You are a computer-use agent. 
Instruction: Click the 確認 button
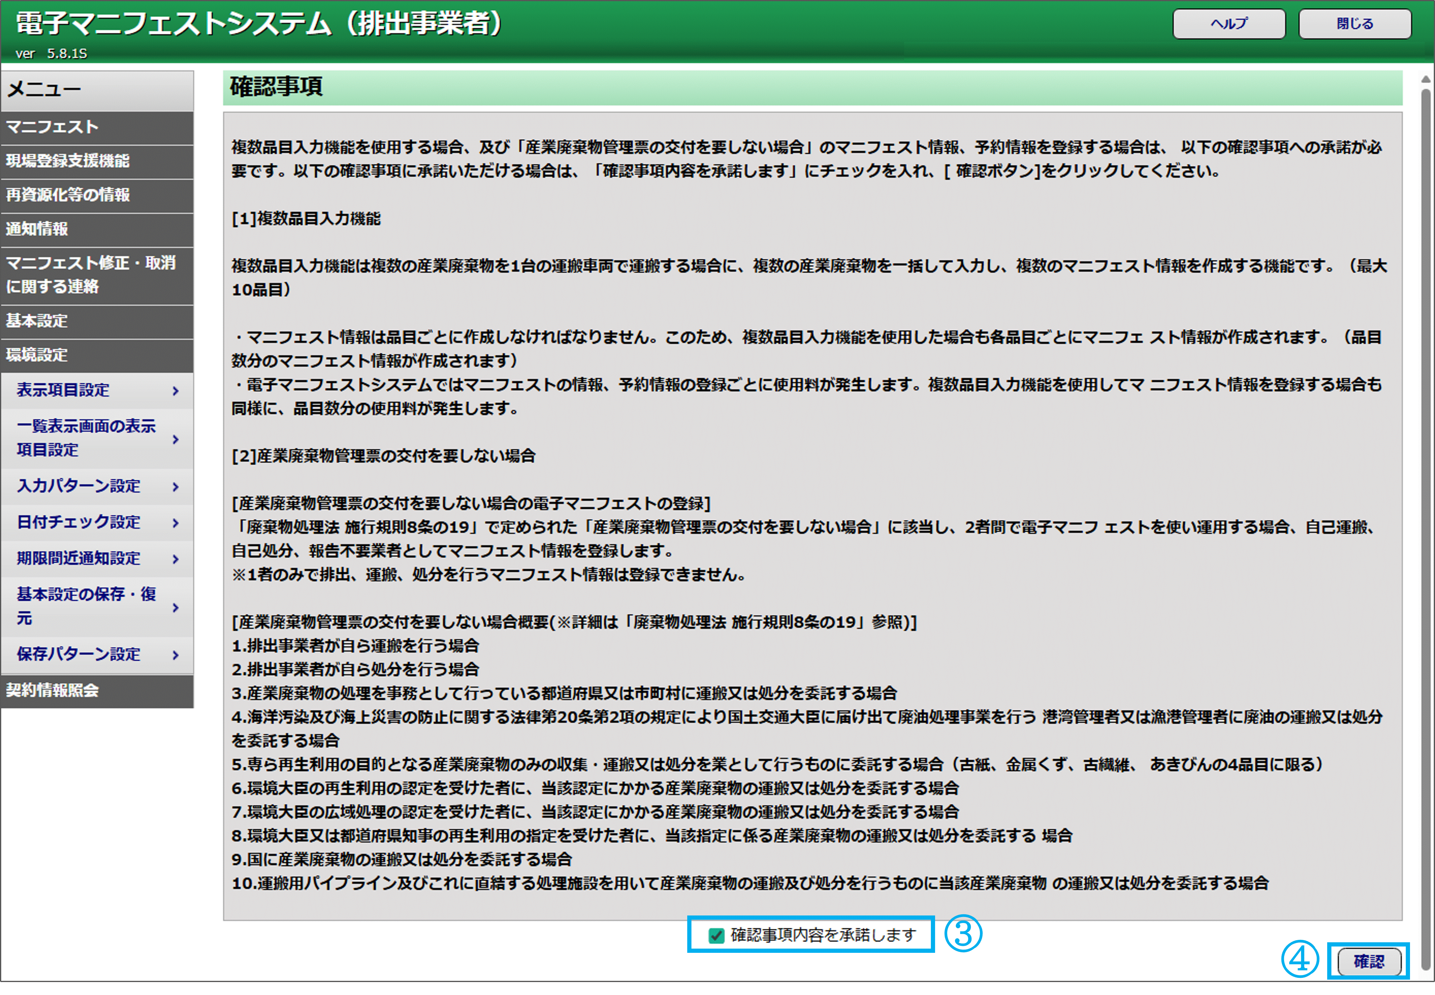[x=1368, y=961]
